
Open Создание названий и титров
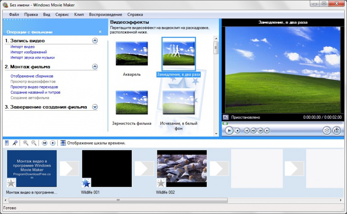pyautogui.click(x=35, y=92)
